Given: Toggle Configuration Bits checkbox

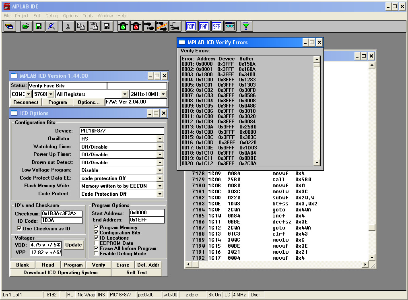Looking at the screenshot, I should click(x=96, y=233).
